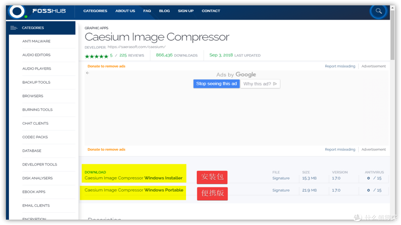Click the five-star rating icons
The image size is (401, 225).
point(96,56)
